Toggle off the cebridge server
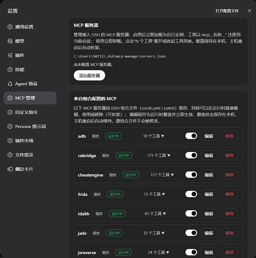The width and height of the screenshot is (256, 258). pyautogui.click(x=191, y=155)
